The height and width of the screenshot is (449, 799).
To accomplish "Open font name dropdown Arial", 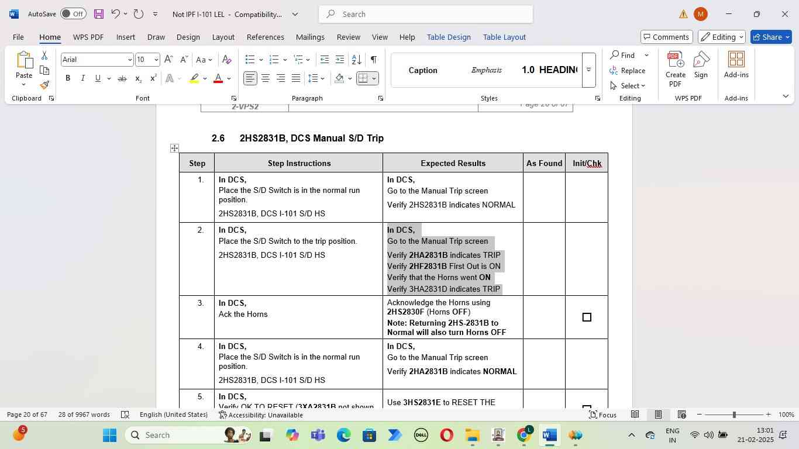I will pyautogui.click(x=130, y=60).
